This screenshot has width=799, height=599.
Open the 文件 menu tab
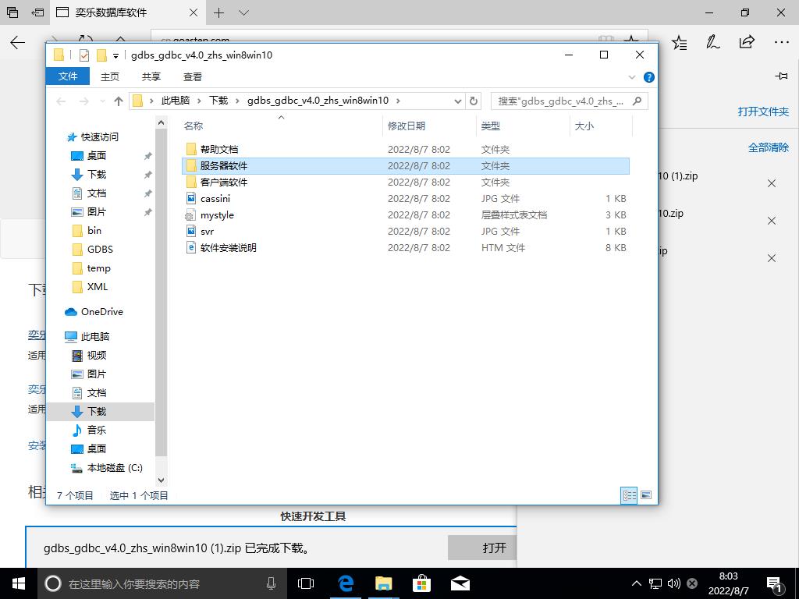coord(68,76)
